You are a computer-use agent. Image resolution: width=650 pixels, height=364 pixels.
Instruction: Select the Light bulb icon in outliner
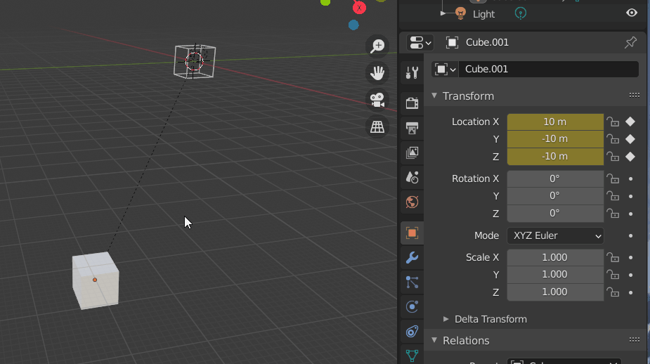click(460, 13)
